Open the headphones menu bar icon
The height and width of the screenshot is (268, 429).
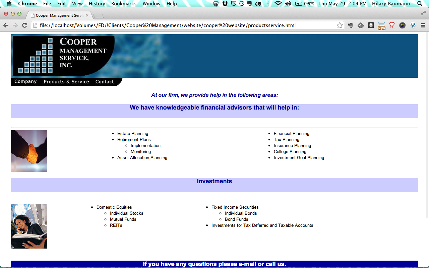[x=216, y=4]
